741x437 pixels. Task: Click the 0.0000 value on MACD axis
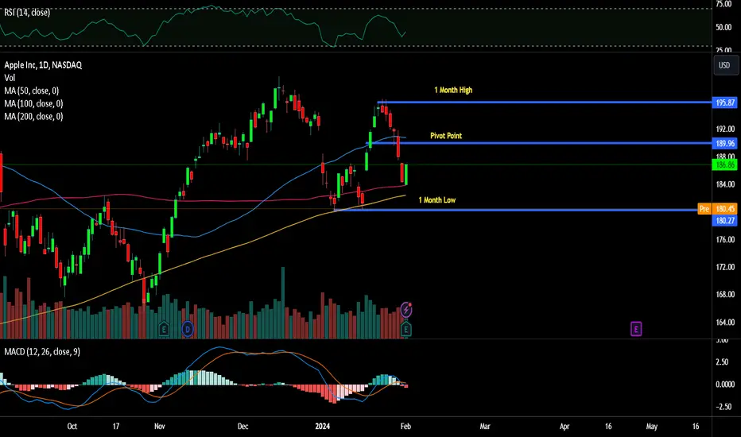[725, 385]
